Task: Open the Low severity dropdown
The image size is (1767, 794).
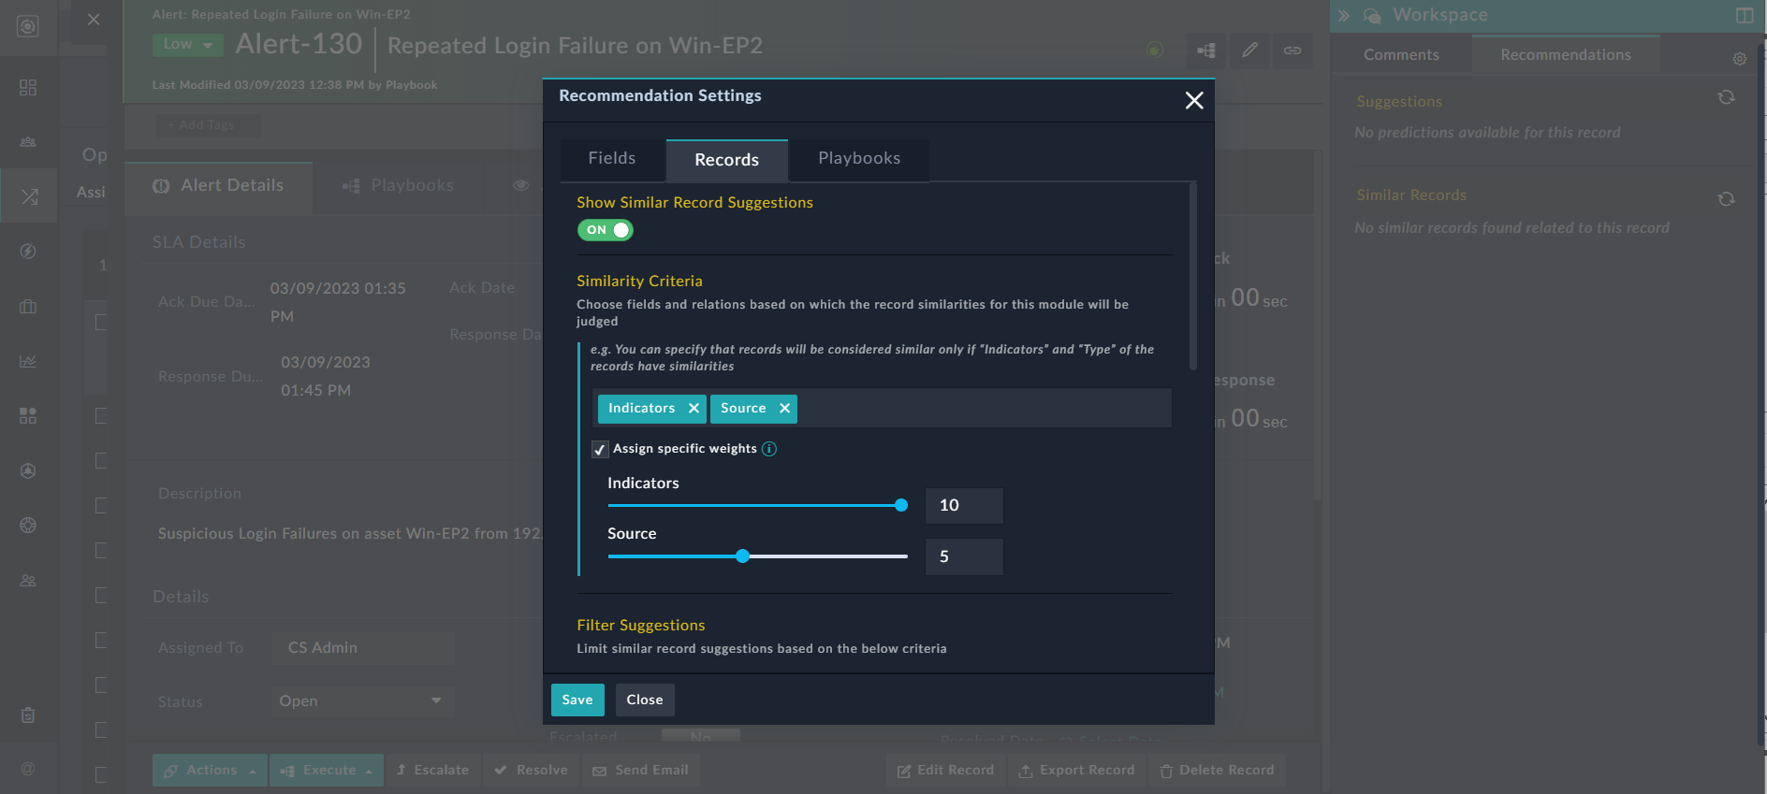Action: pos(188,44)
